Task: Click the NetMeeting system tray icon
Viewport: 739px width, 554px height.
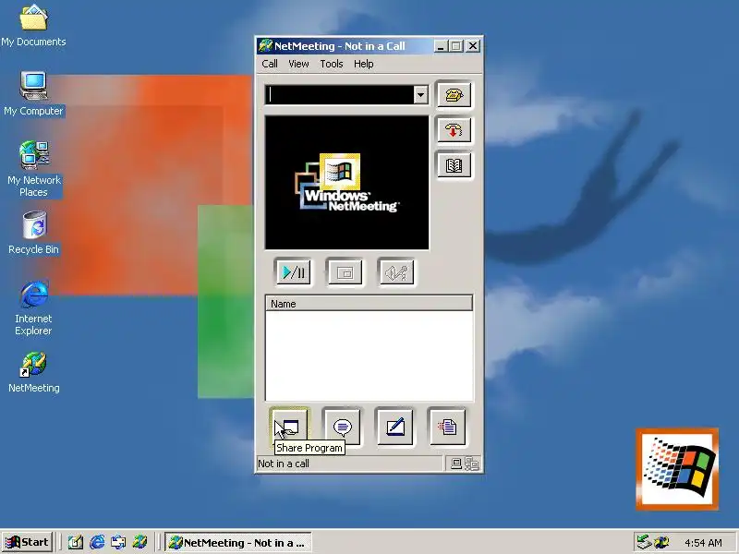Action: (661, 542)
